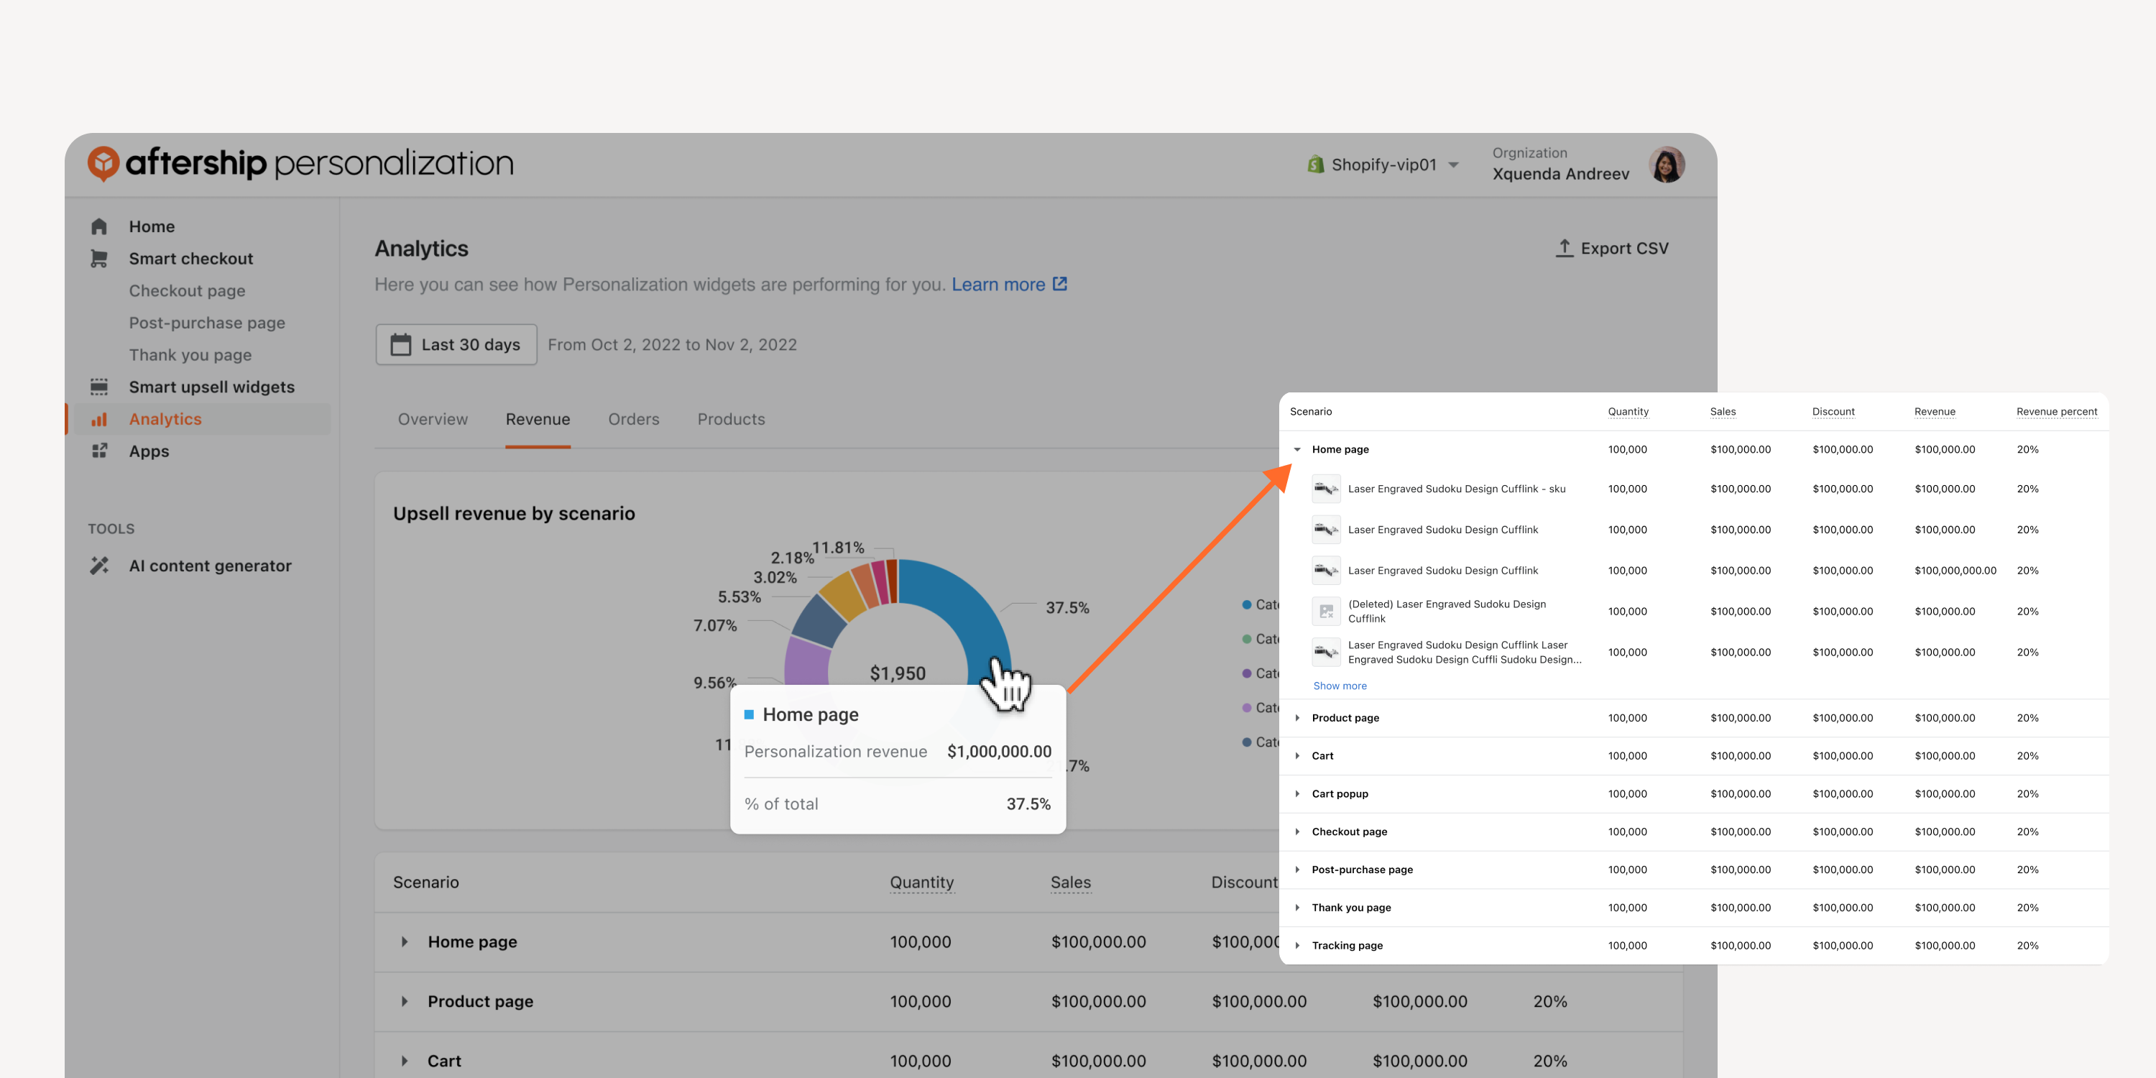Viewport: 2156px width, 1078px height.
Task: Click the external link icon beside Learn more
Action: tap(1059, 284)
